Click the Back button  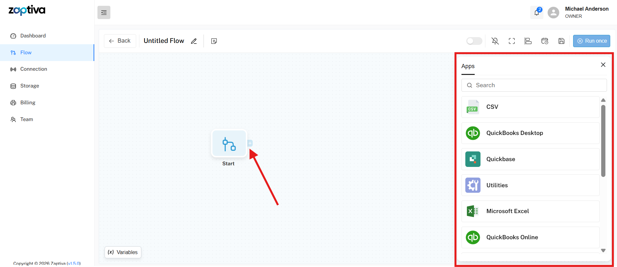120,41
